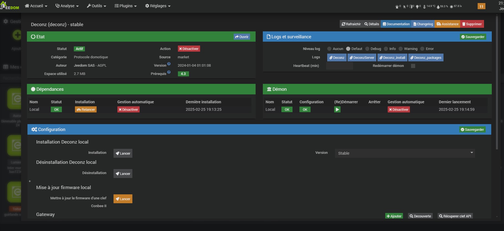Select Warning log level
The width and height of the screenshot is (504, 231).
pyautogui.click(x=400, y=49)
